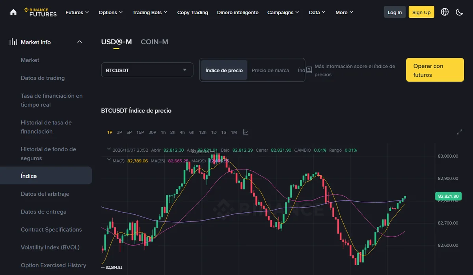Open Copy Trading page

point(192,12)
